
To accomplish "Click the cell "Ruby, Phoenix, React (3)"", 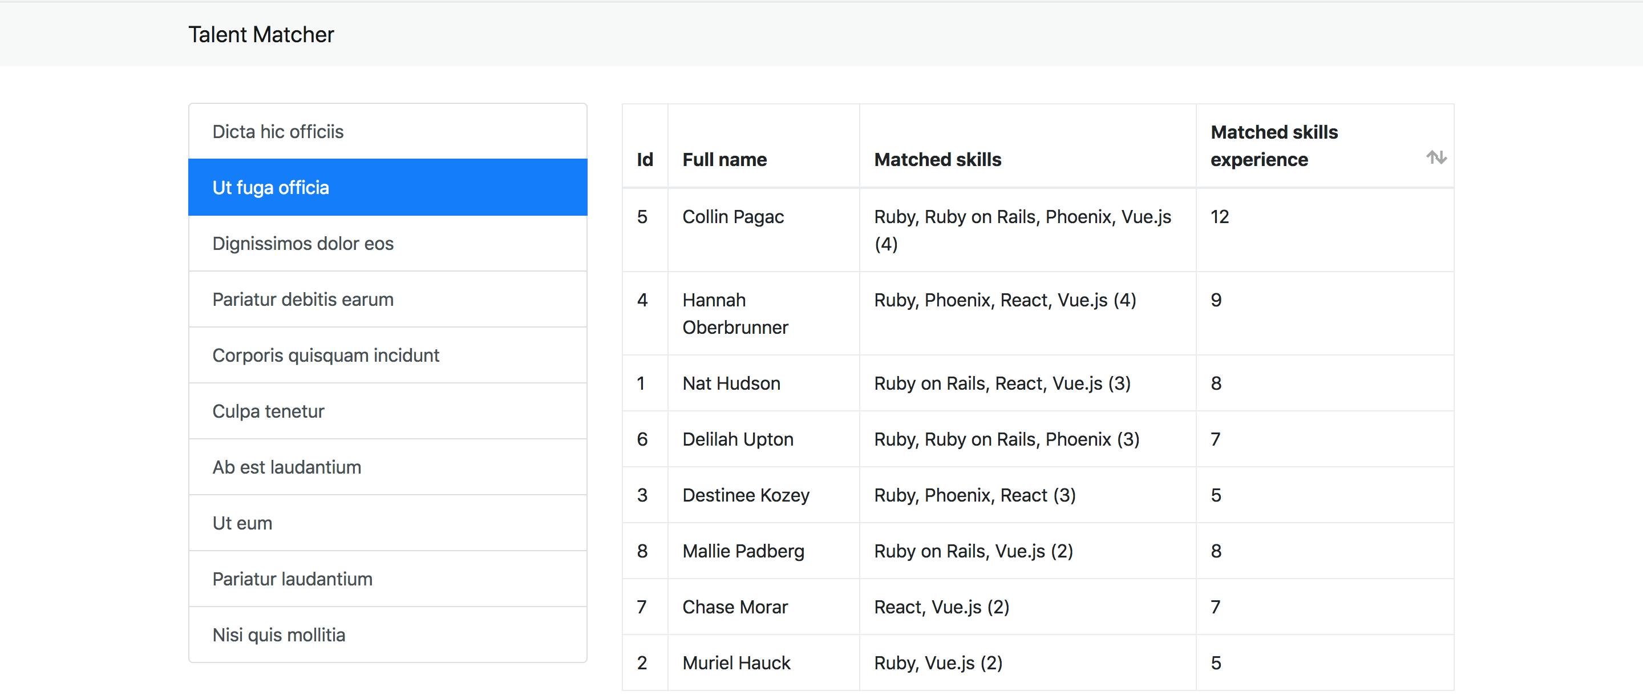I will tap(1027, 495).
